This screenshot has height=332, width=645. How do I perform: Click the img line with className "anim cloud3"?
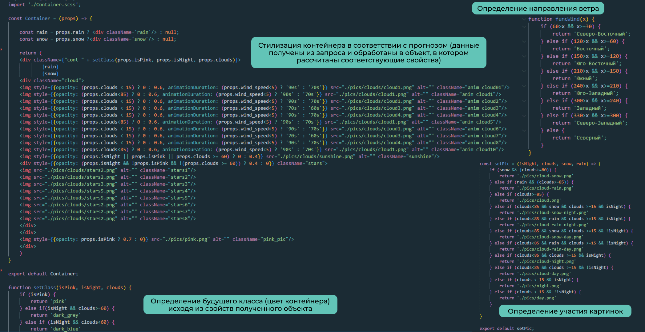tap(263, 108)
